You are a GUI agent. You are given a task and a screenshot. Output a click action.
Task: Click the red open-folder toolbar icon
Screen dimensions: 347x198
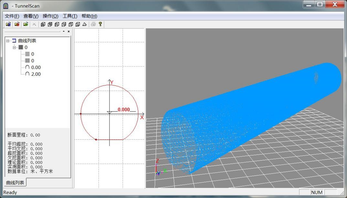tap(17, 24)
